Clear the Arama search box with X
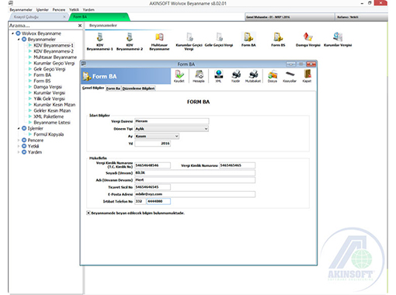396x295 pixels. (80, 26)
